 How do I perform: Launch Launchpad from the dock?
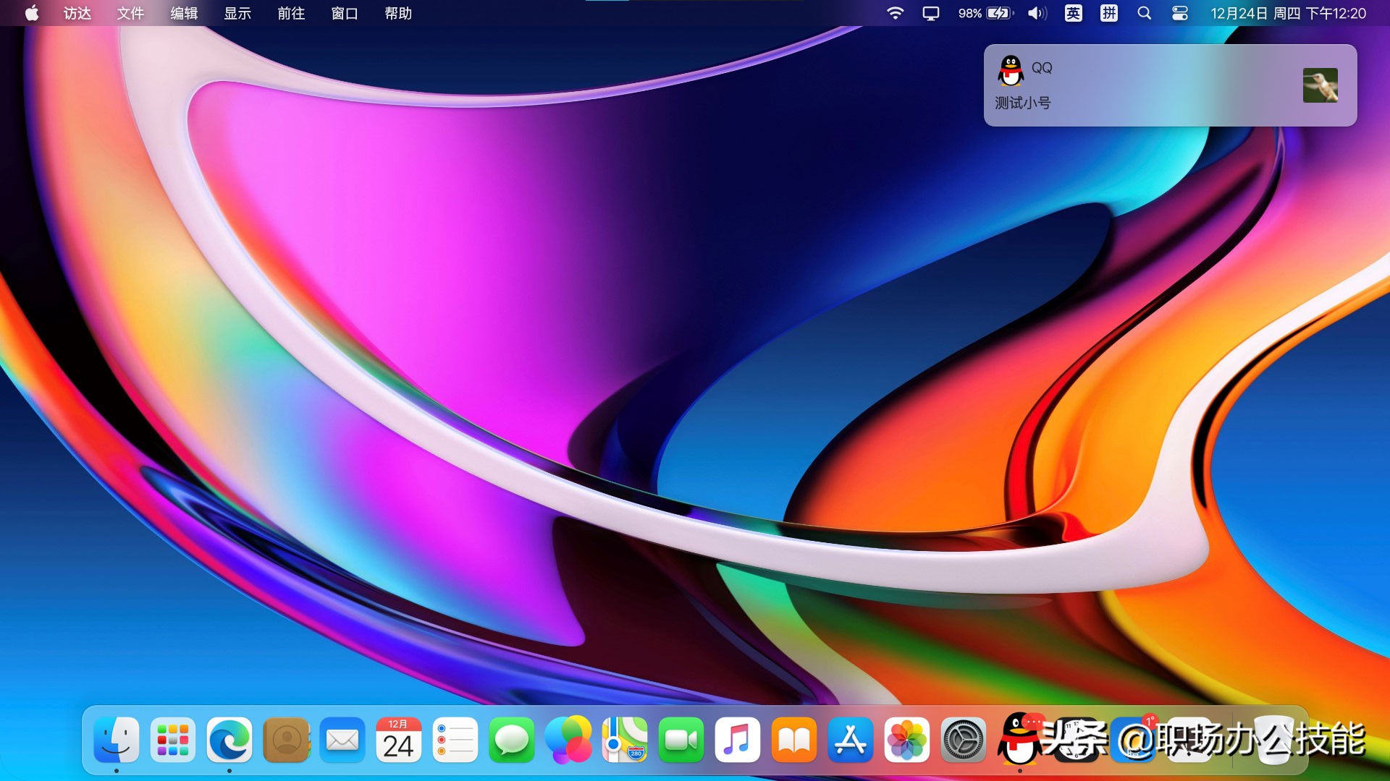click(x=173, y=740)
